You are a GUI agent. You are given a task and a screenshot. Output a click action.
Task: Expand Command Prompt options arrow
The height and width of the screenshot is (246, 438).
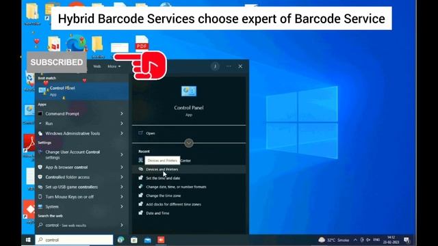pyautogui.click(x=122, y=113)
